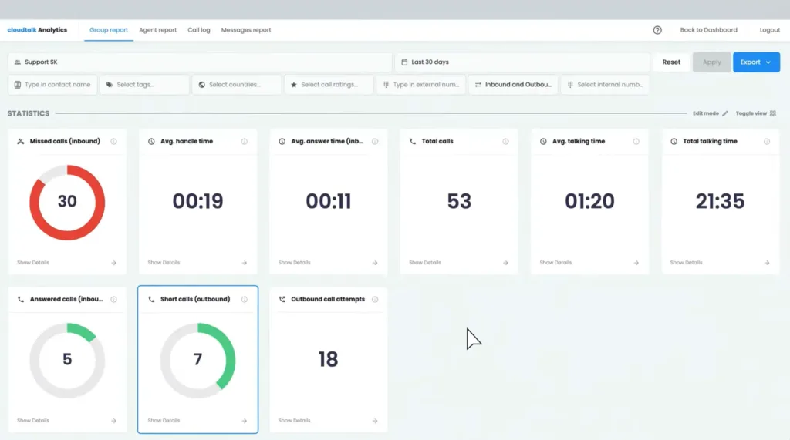Image resolution: width=790 pixels, height=440 pixels.
Task: Switch to the Messages report tab
Action: coord(246,30)
